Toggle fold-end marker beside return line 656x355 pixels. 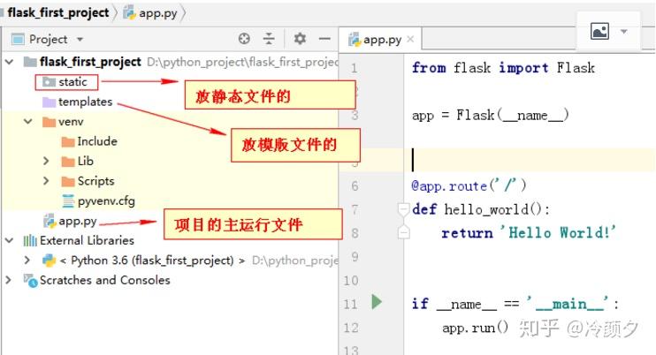tap(403, 232)
